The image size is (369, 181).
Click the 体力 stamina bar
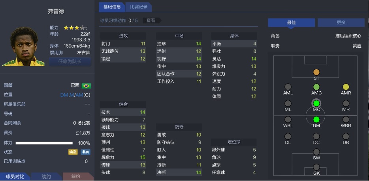tap(45, 143)
